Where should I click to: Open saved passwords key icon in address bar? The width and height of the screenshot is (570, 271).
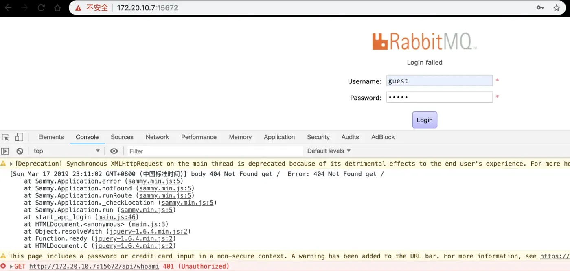click(x=540, y=8)
